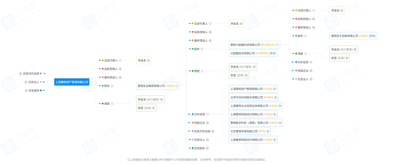Click the 香港 tag on 大数据亚洲有限公司
The image size is (395, 165).
(x=272, y=54)
